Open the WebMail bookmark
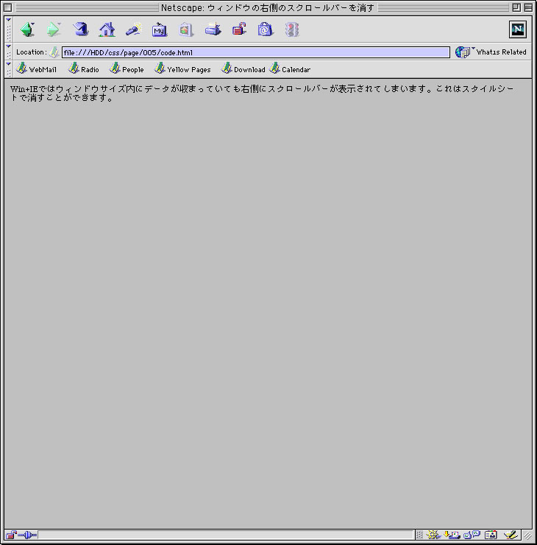537x545 pixels. [x=36, y=69]
